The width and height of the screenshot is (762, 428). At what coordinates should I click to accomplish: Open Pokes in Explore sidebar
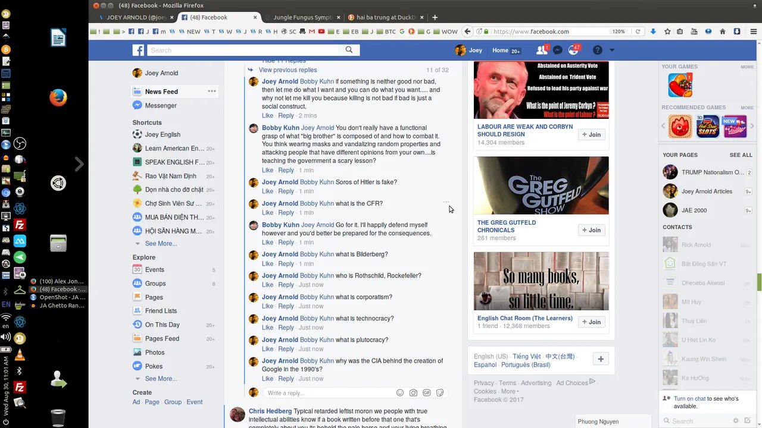[x=154, y=366]
